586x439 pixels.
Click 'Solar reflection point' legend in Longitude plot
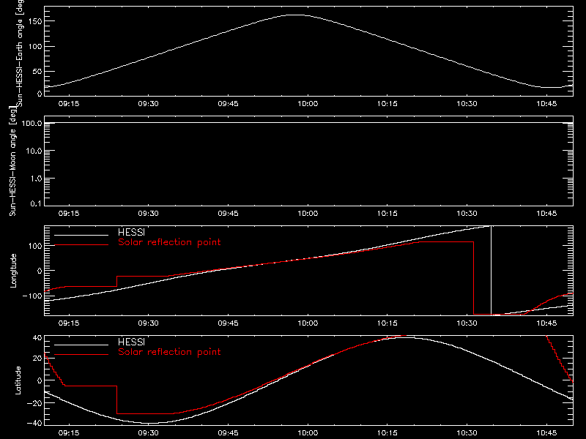[x=169, y=242]
